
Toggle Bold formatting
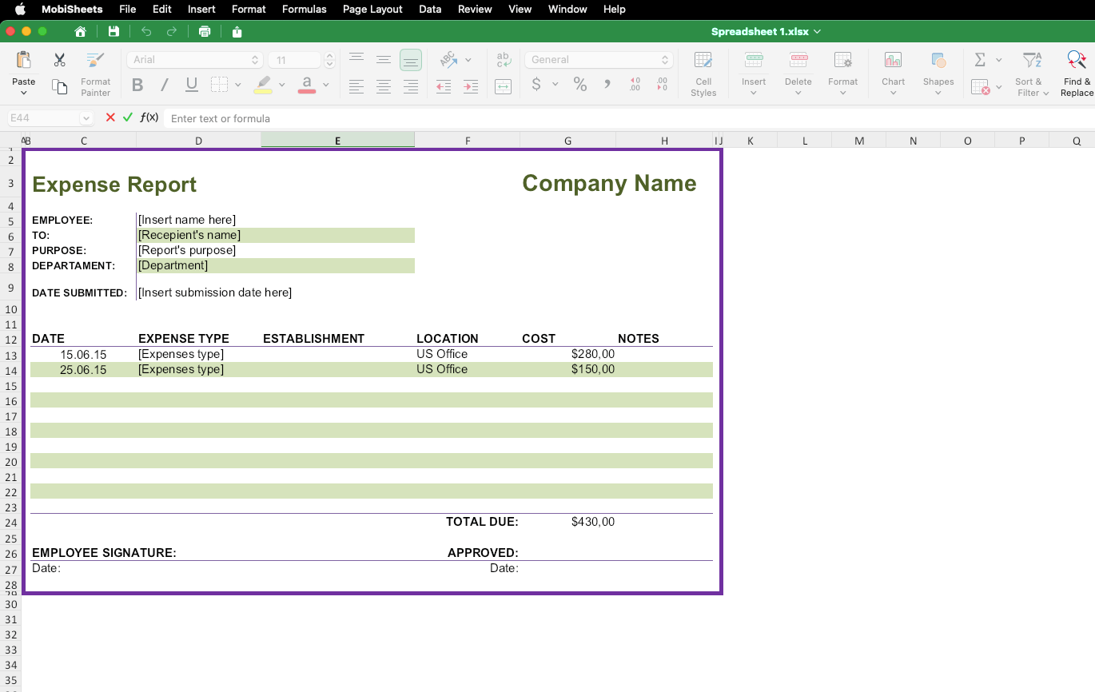coord(137,85)
